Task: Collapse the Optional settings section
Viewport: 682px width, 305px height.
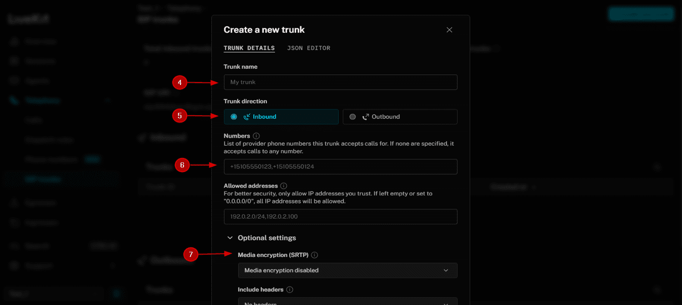Action: 230,238
